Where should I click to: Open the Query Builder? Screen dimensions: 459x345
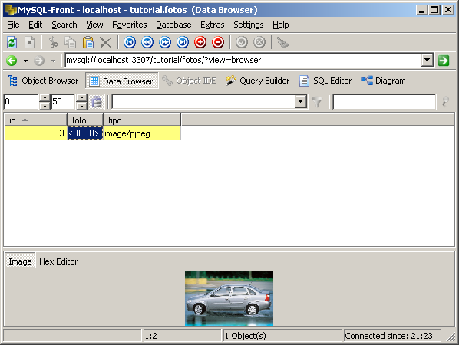(x=258, y=80)
